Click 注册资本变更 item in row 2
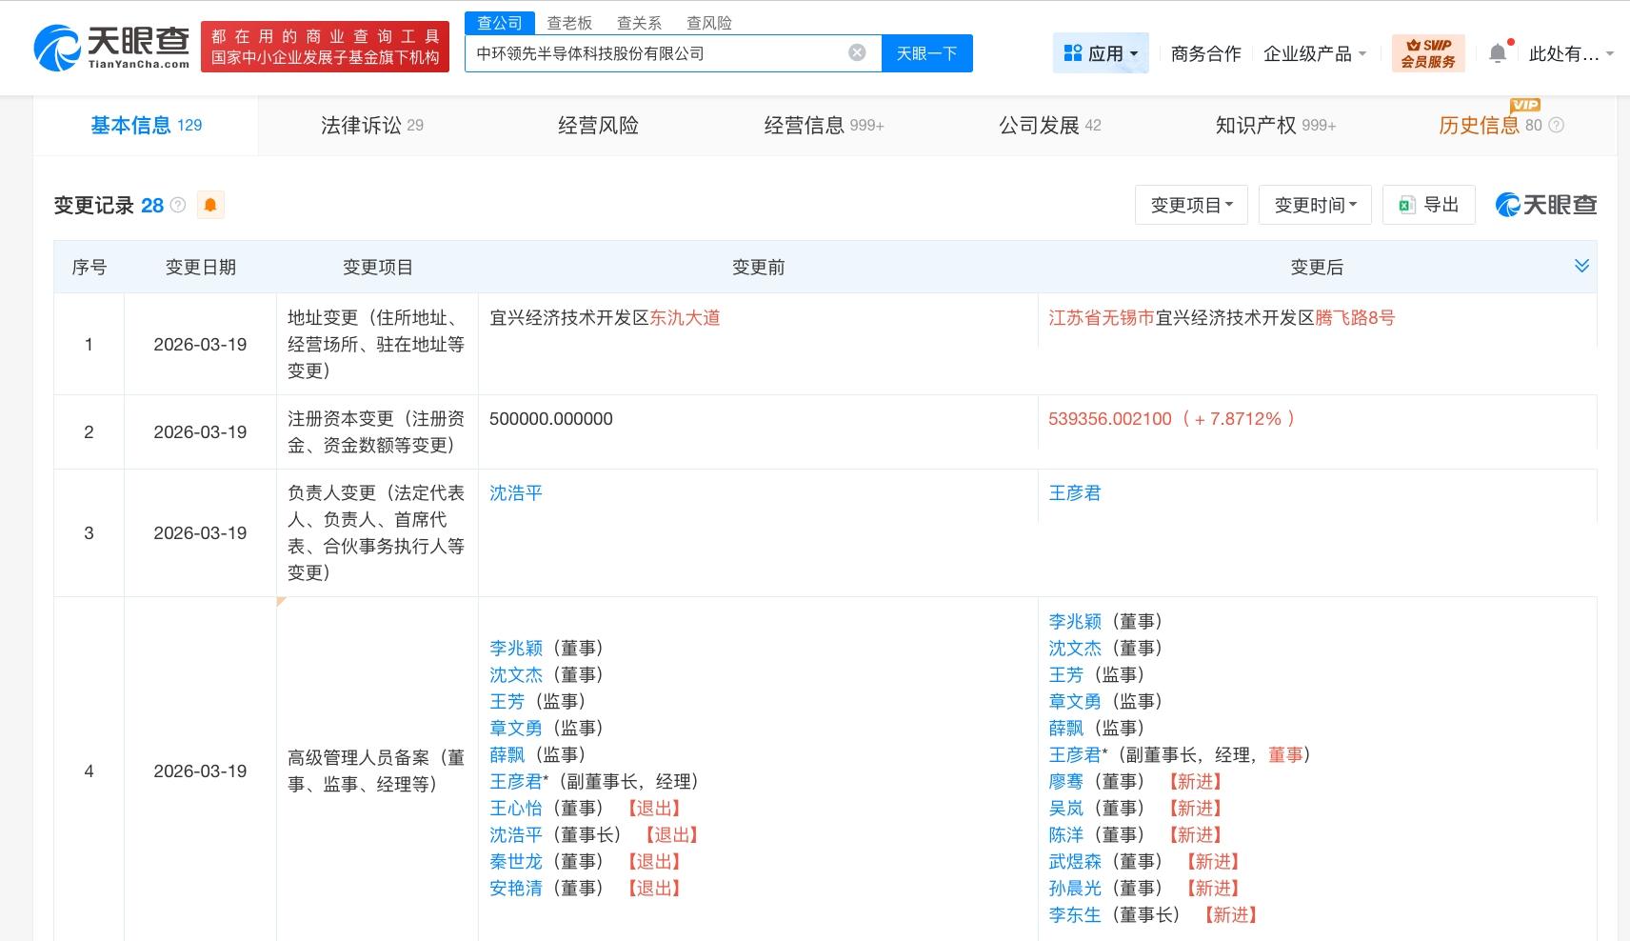This screenshot has width=1630, height=941. [x=376, y=431]
